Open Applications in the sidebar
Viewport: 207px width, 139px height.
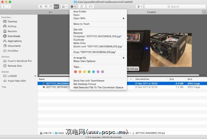pos(15,41)
